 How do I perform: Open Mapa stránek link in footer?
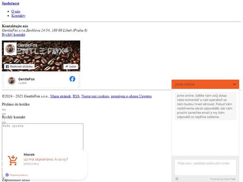60,96
